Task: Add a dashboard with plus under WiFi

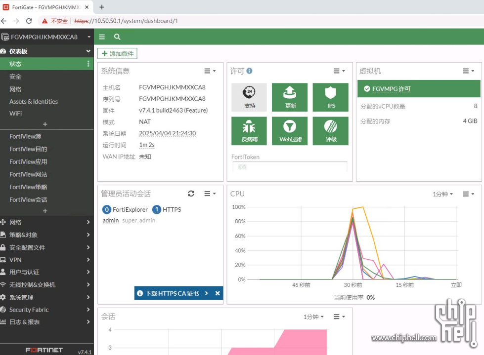Action: click(x=45, y=124)
